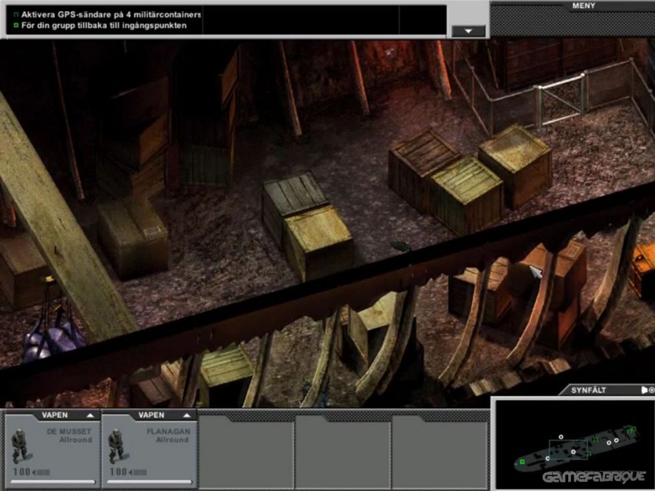The height and width of the screenshot is (491, 655).
Task: Open the MENY menu
Action: click(583, 6)
